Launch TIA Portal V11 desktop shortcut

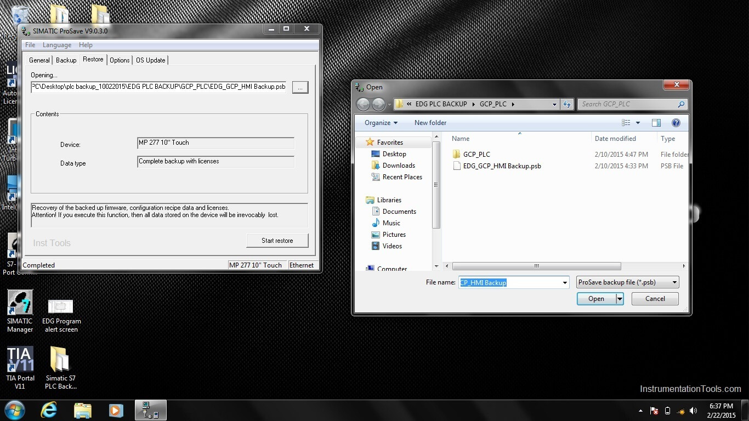pos(20,367)
